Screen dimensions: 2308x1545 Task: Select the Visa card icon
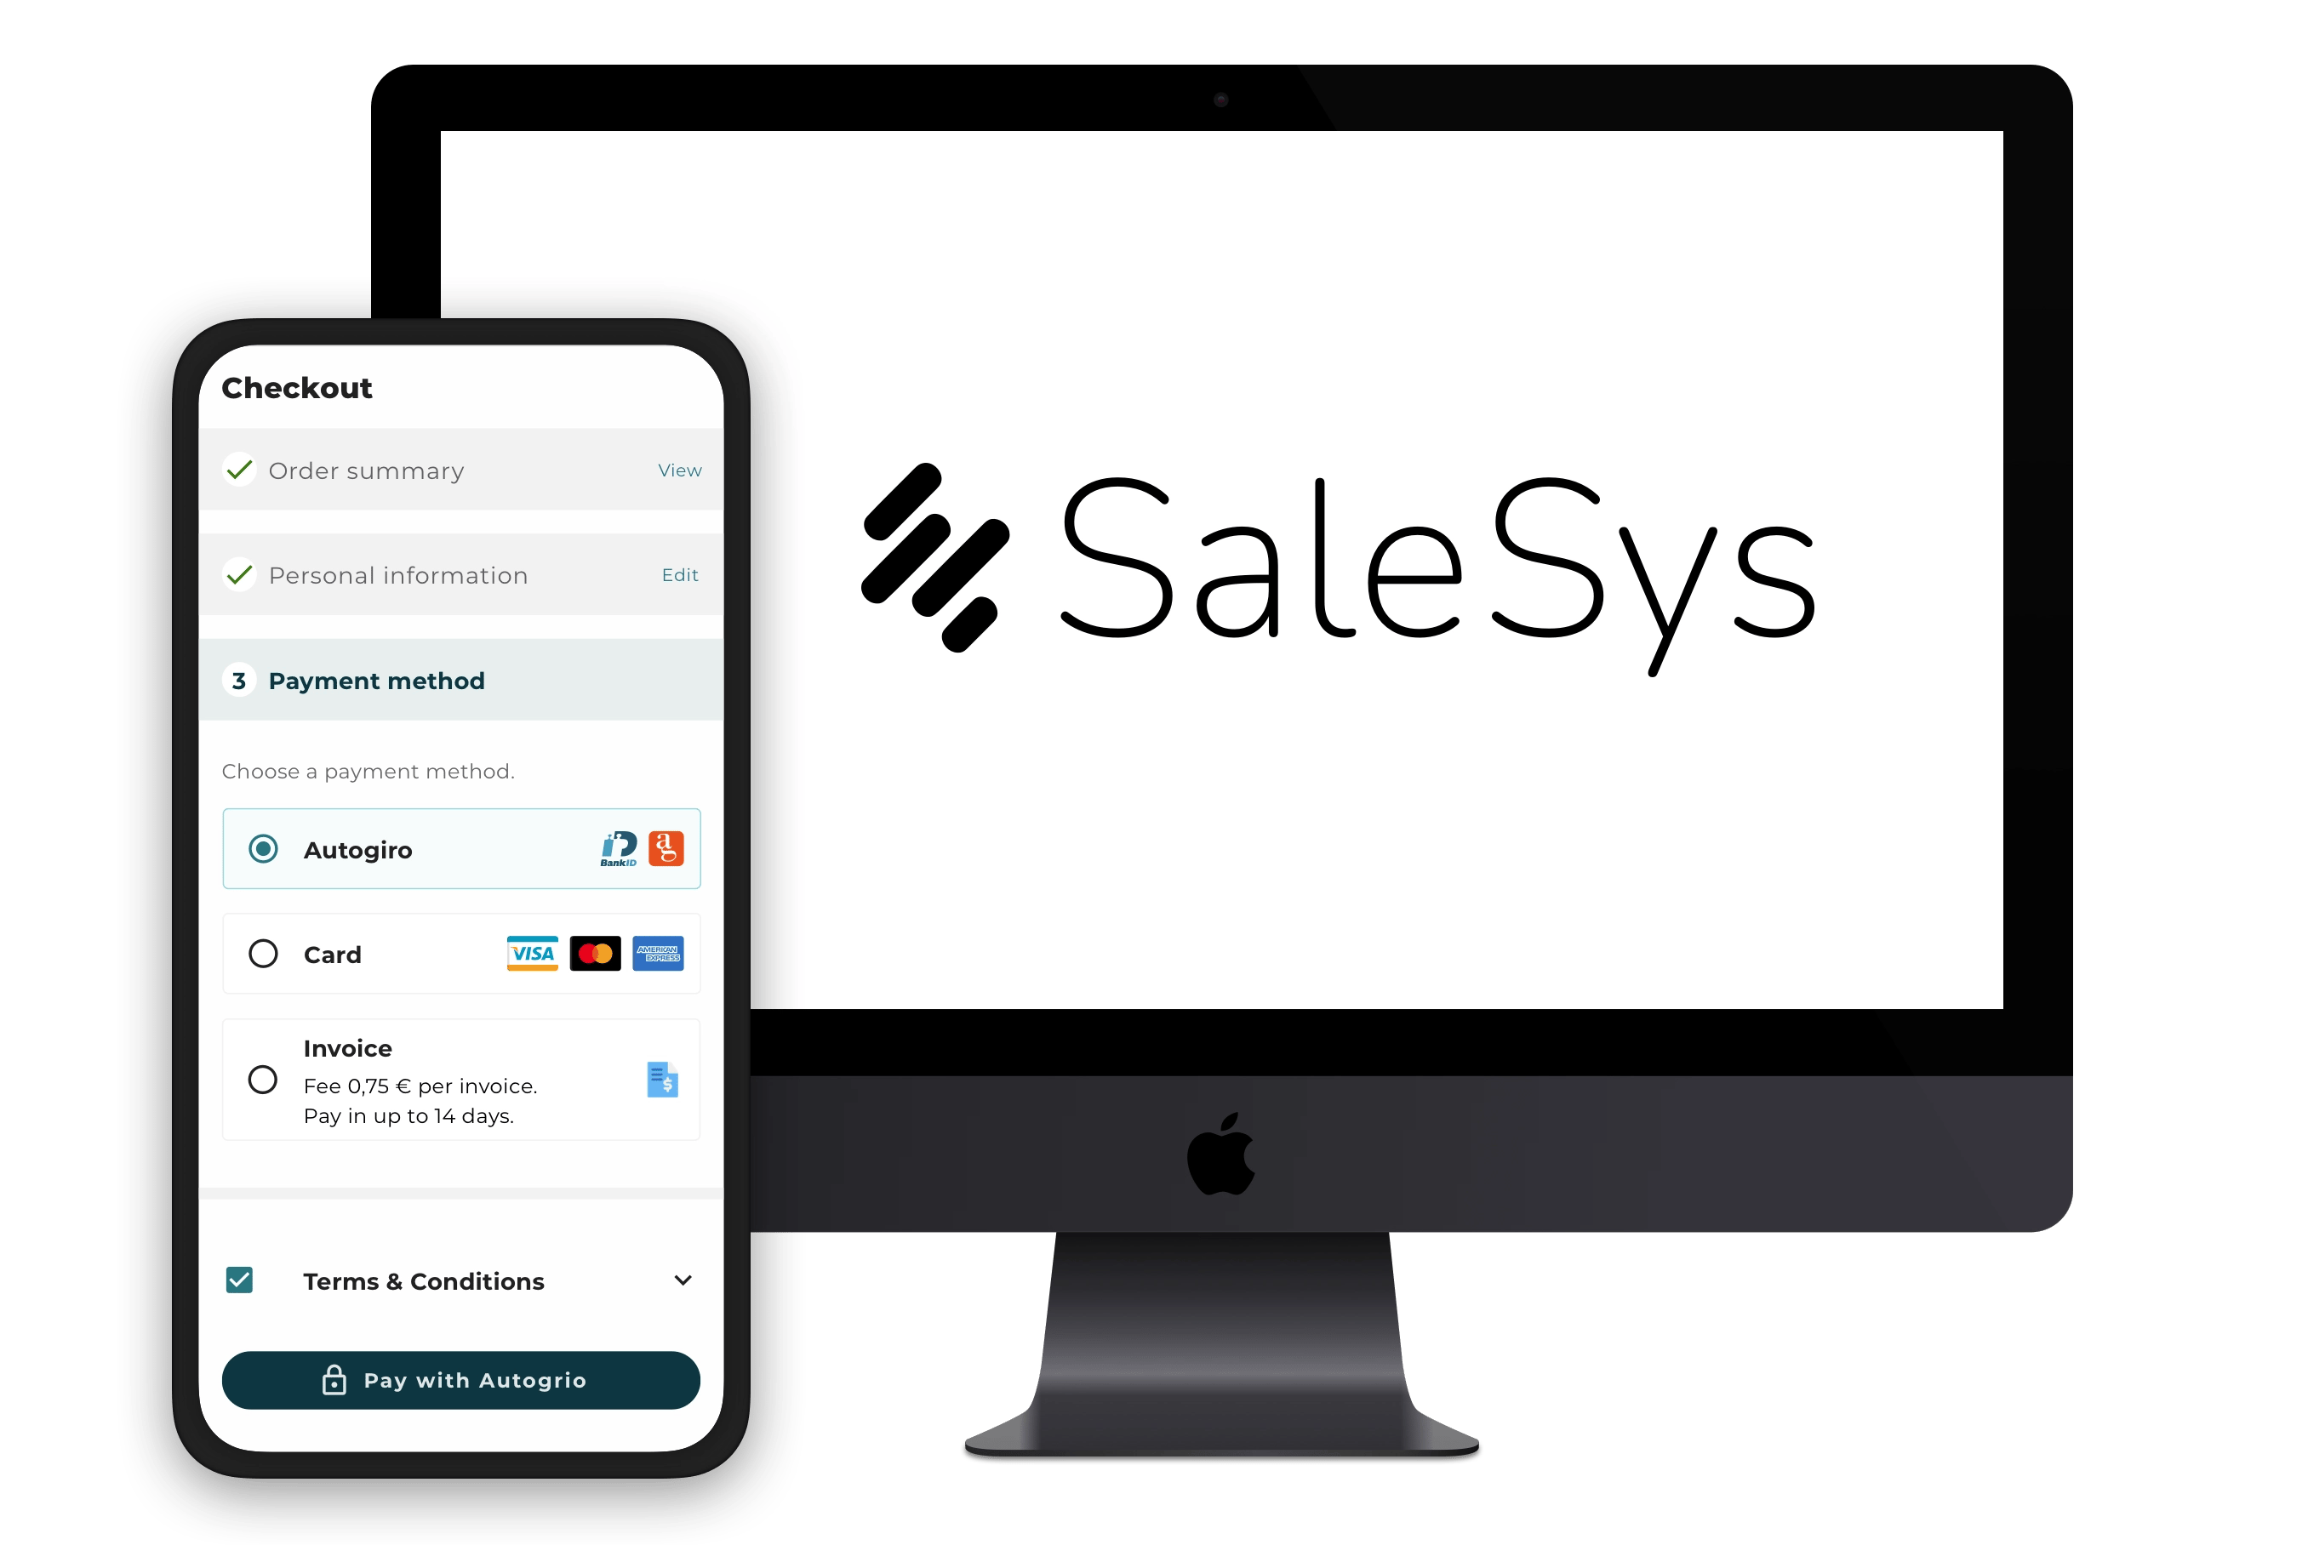(x=529, y=954)
